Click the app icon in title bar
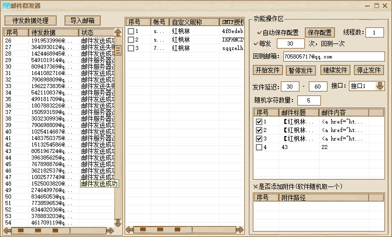 point(6,6)
